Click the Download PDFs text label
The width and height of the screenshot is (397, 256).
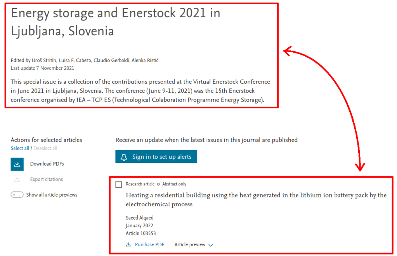coord(47,164)
